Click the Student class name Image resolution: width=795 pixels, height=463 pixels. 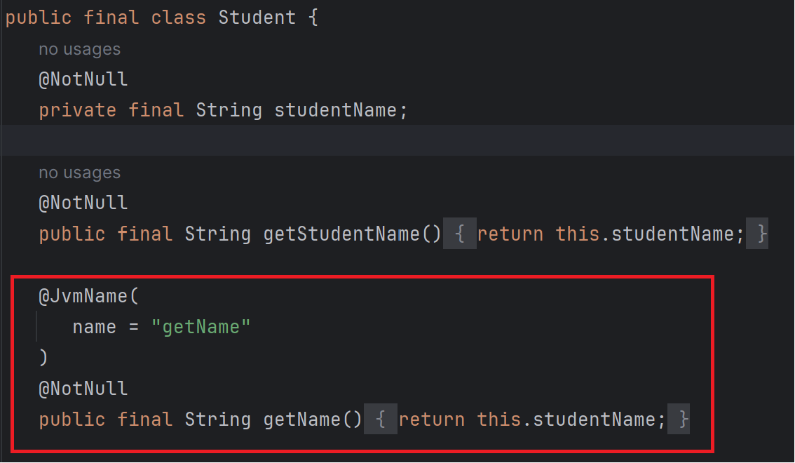click(257, 18)
